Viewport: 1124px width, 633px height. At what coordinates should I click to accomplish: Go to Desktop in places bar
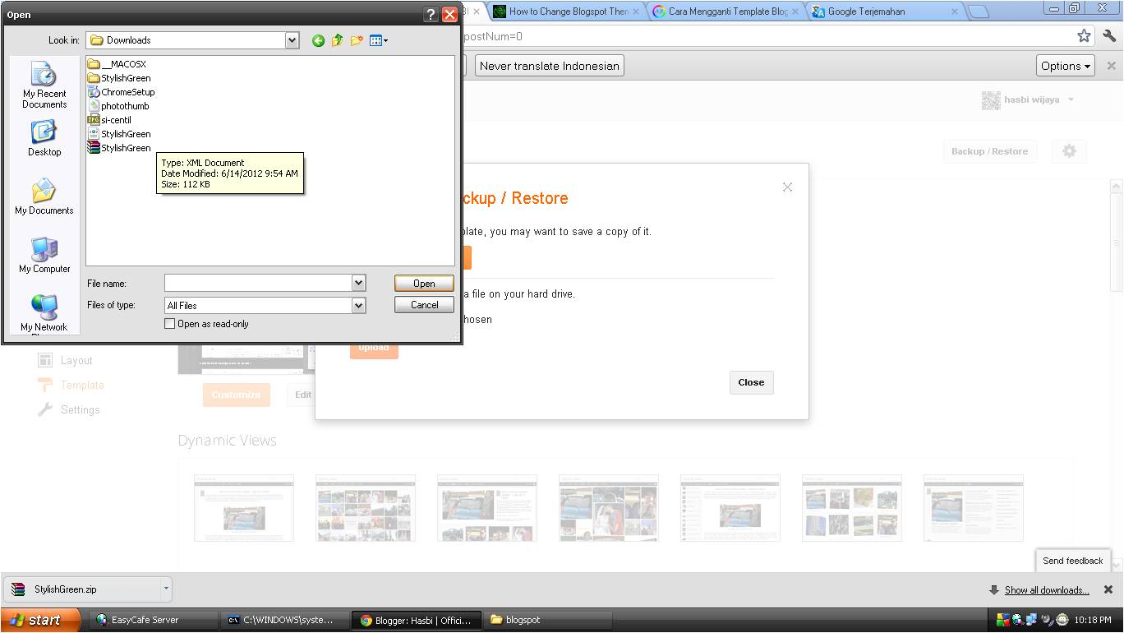pyautogui.click(x=44, y=138)
